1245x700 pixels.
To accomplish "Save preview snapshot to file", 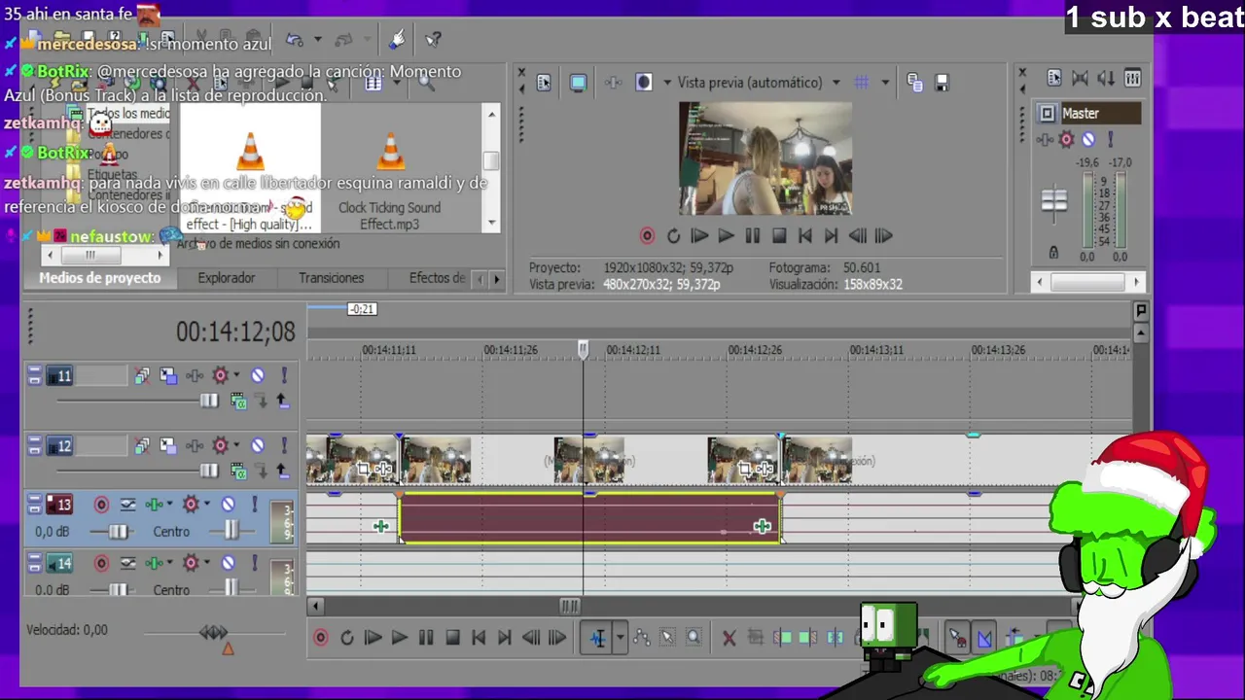I will [x=942, y=83].
